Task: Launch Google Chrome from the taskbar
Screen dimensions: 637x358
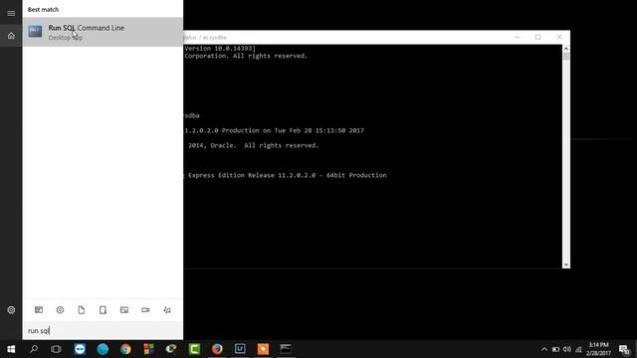Action: pyautogui.click(x=125, y=349)
